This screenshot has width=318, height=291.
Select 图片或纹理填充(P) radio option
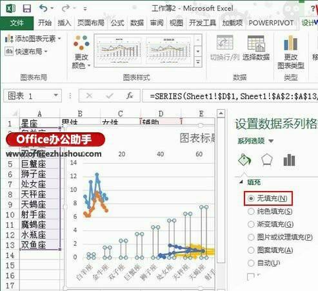point(280,237)
